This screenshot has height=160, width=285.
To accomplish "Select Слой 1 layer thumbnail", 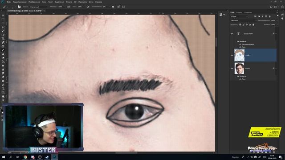I will [x=239, y=68].
